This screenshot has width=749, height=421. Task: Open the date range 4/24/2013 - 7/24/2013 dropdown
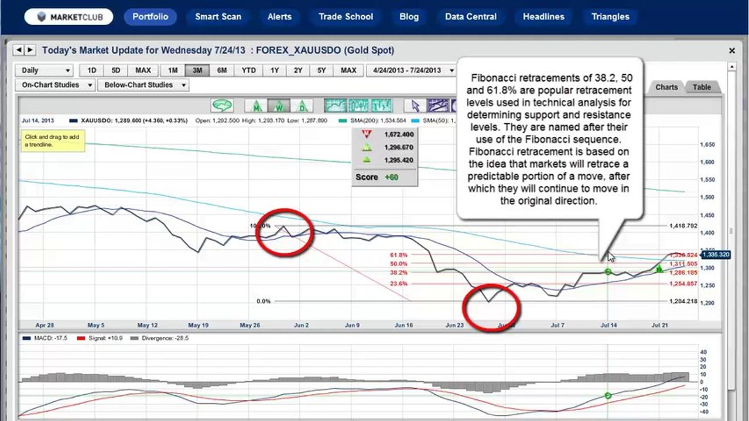(x=412, y=70)
